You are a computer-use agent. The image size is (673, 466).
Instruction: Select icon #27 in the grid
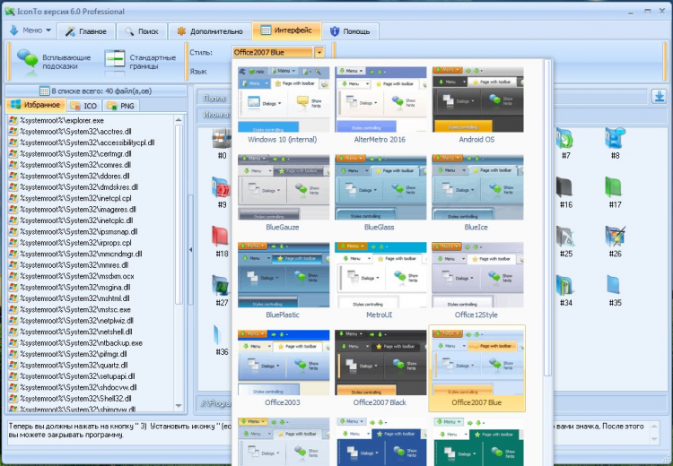pyautogui.click(x=222, y=290)
